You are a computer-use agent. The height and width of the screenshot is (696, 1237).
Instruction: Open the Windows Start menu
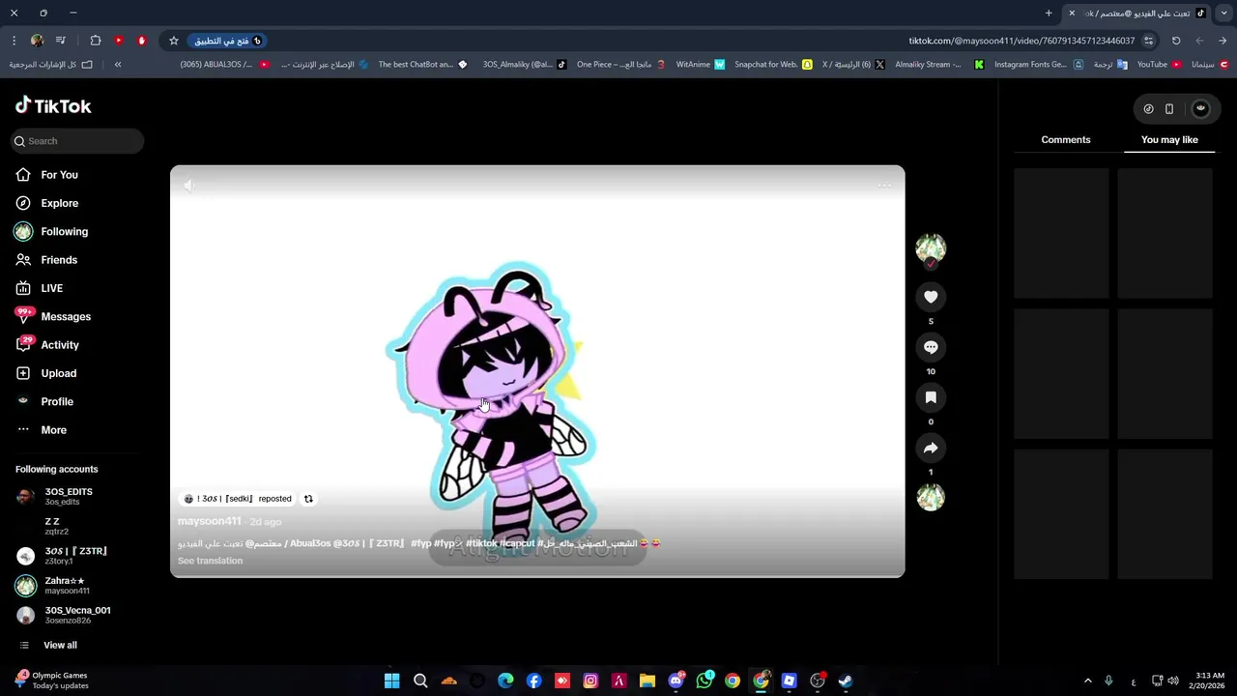(391, 681)
